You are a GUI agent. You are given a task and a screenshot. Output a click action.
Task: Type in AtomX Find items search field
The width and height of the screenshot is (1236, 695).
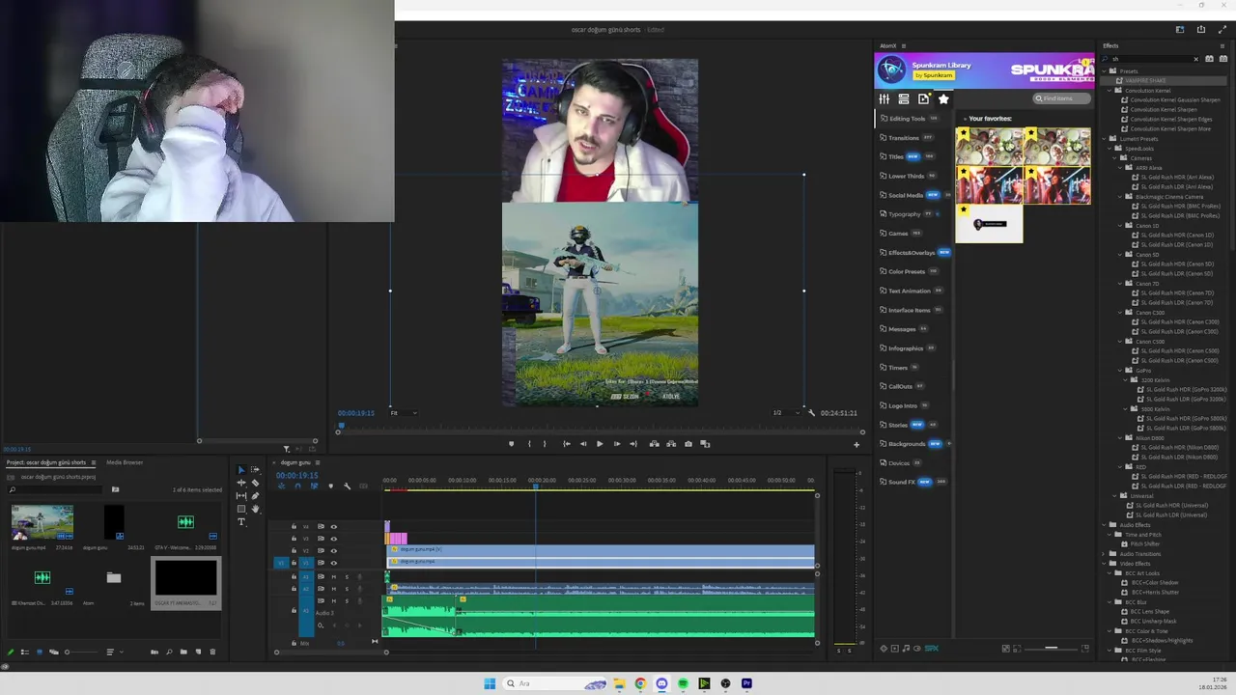point(1062,98)
